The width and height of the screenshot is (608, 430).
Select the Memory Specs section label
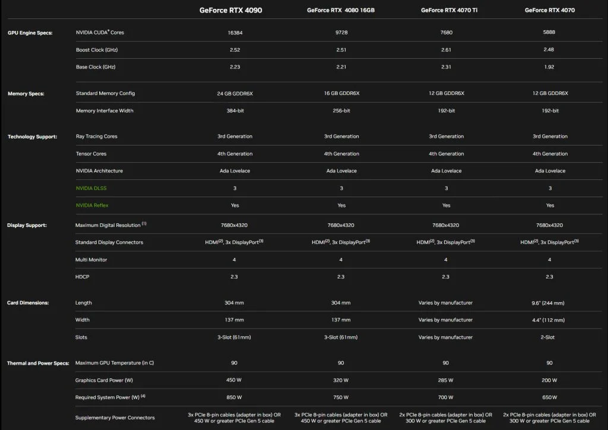[26, 94]
